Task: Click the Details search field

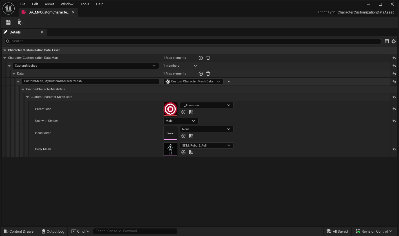Action: [194, 41]
